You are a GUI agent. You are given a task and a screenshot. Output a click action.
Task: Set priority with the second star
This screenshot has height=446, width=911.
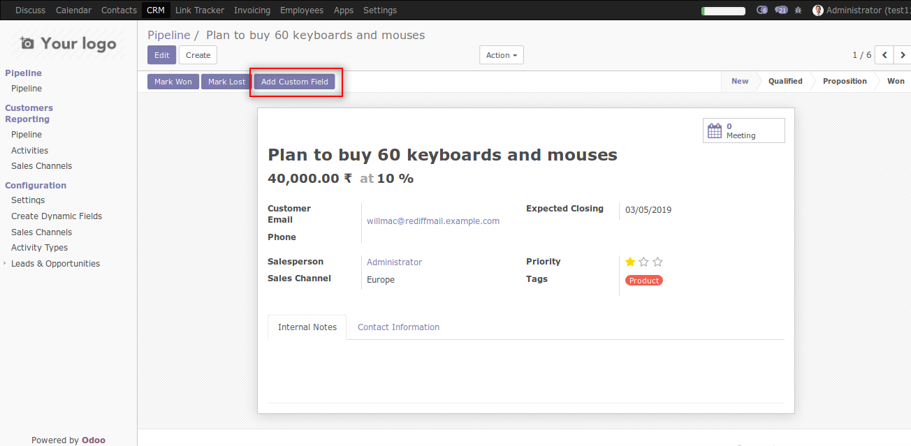click(643, 262)
